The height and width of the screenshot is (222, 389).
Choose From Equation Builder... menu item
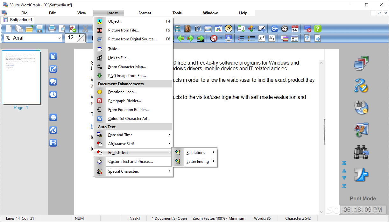click(x=133, y=110)
